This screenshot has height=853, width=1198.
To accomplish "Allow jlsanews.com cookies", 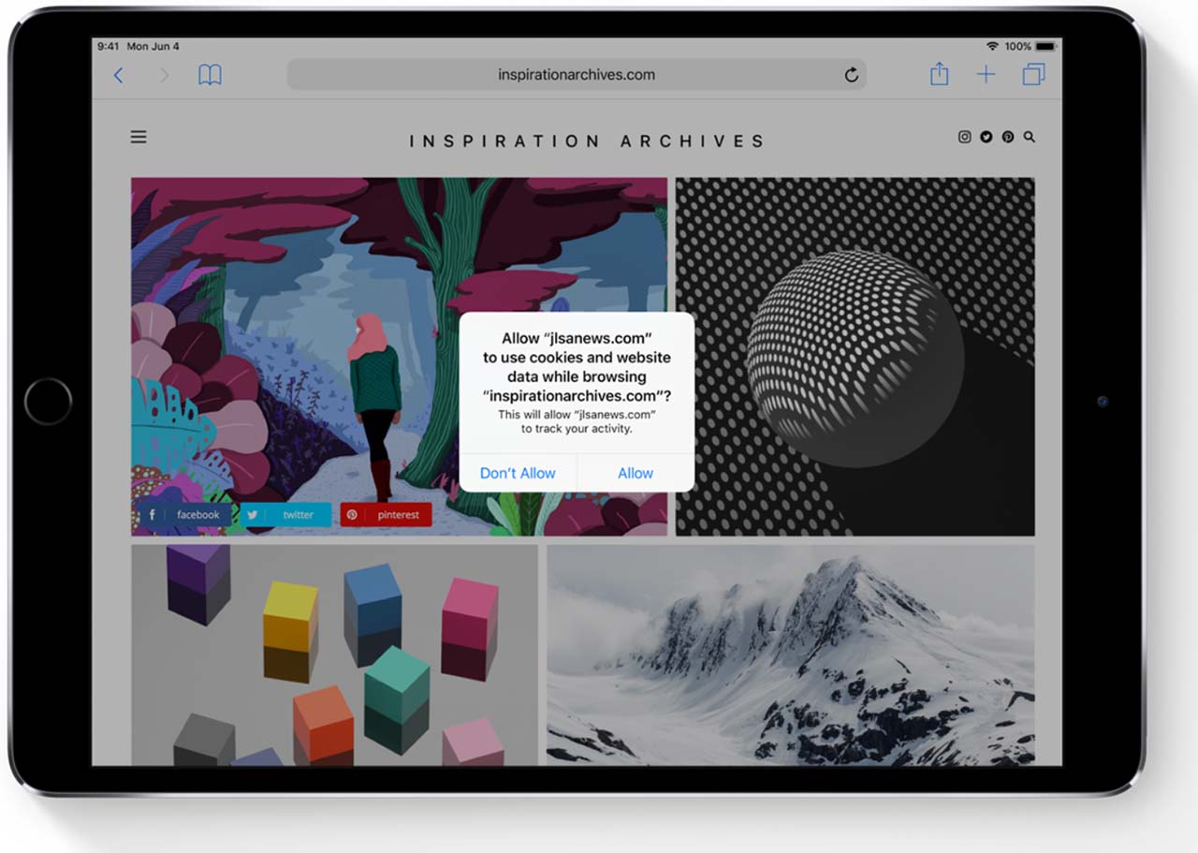I will 636,473.
